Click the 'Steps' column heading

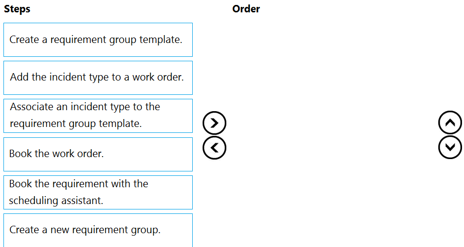pyautogui.click(x=17, y=9)
